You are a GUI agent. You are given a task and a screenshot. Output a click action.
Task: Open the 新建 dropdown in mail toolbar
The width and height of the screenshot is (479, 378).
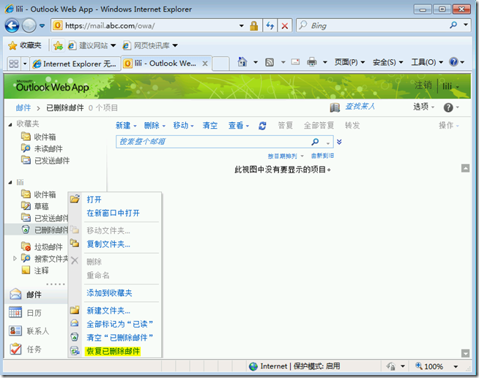coord(126,125)
